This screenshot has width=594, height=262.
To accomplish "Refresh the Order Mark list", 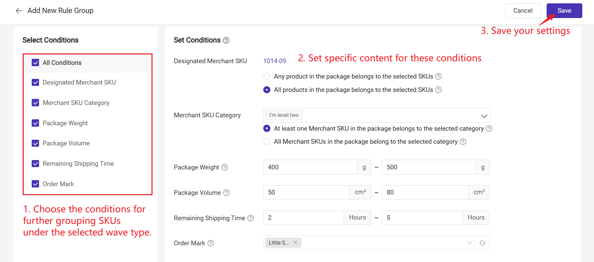I will 482,243.
